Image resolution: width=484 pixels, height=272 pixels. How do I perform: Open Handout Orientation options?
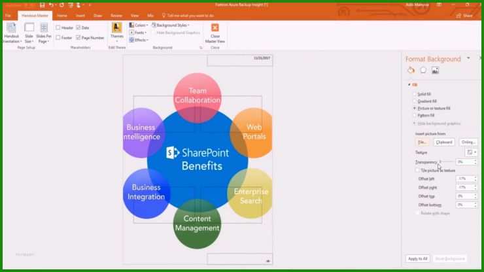click(11, 33)
